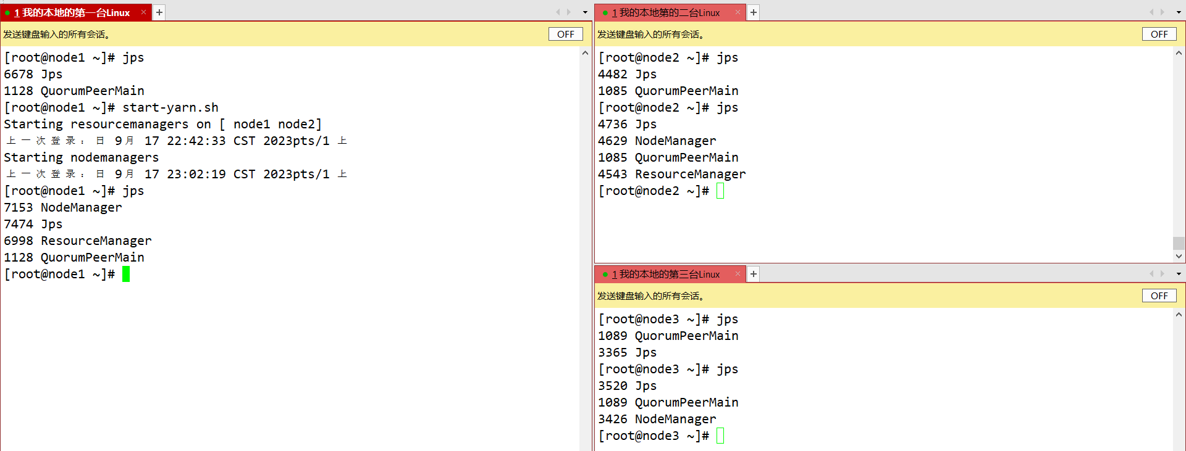Click previous-tab arrow in node2 pane
The image size is (1186, 451).
click(1151, 12)
